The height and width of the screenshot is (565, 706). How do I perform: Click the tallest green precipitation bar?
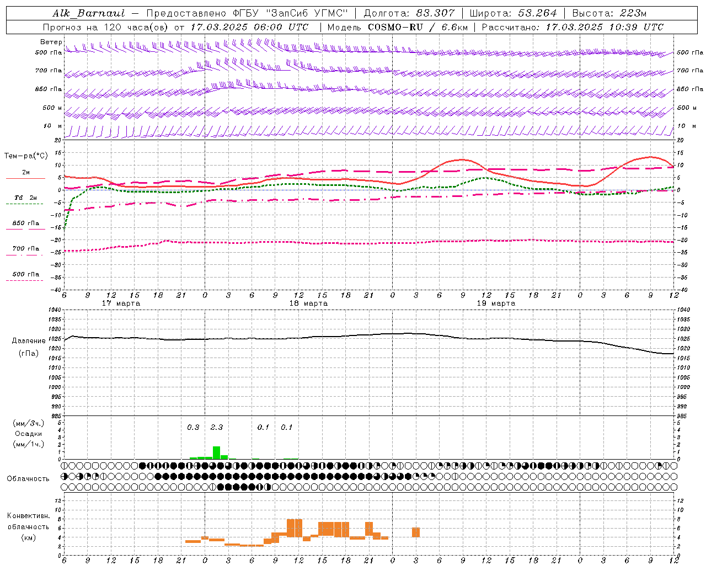pyautogui.click(x=217, y=452)
